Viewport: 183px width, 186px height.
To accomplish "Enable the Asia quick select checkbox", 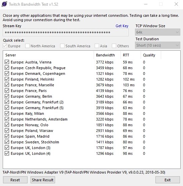I will click(97, 46).
